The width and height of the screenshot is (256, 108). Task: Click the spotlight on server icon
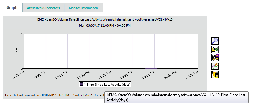click(x=215, y=74)
